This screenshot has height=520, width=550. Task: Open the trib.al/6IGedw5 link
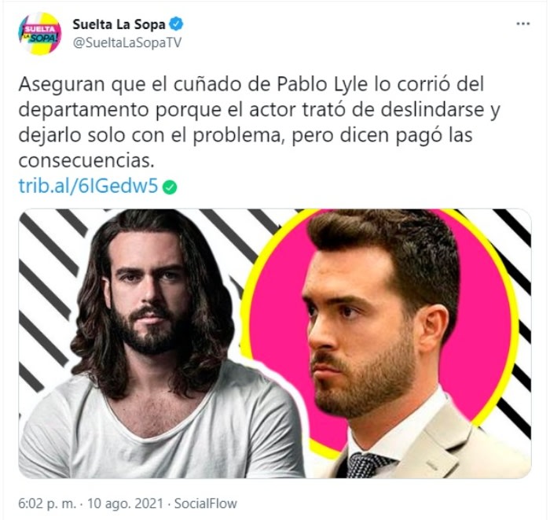tap(88, 186)
